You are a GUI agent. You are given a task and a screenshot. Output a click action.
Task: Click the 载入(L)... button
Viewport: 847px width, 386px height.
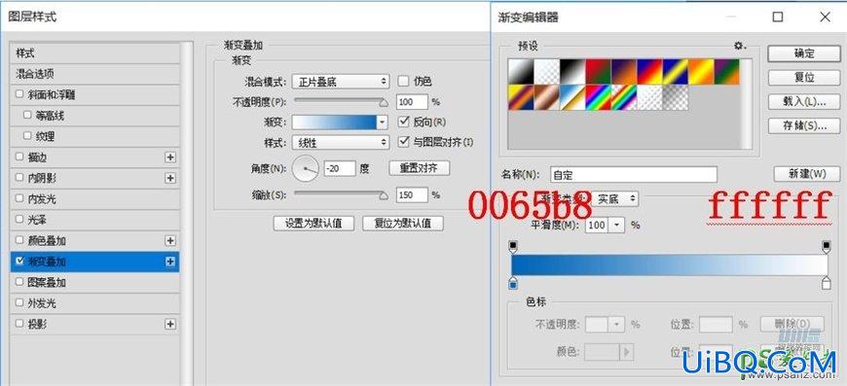coord(804,101)
